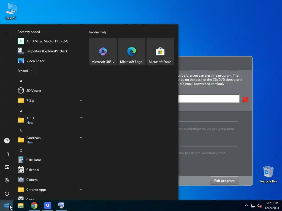This screenshot has height=211, width=282.
Task: Expand the ACID folder chevron
Action: [x=81, y=118]
